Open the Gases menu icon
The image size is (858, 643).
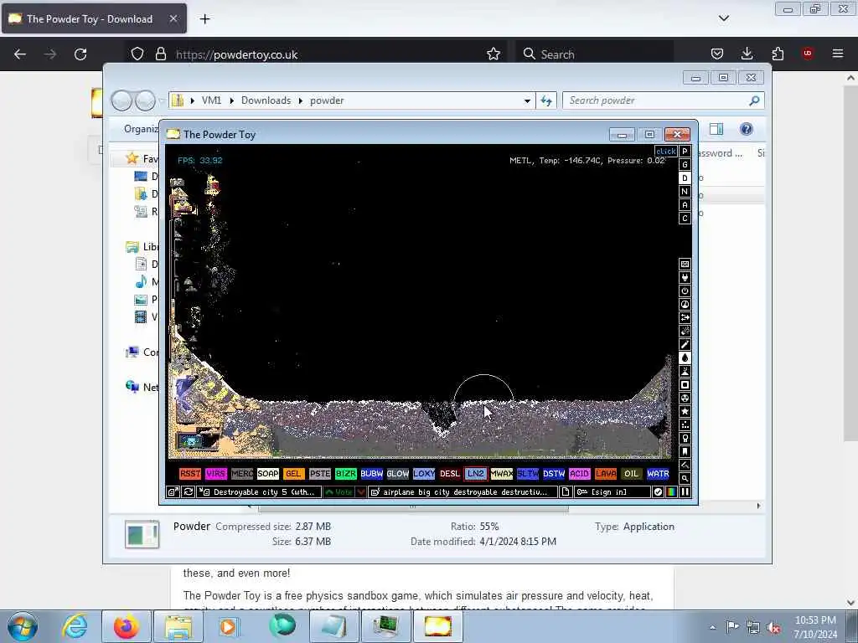coord(685,344)
